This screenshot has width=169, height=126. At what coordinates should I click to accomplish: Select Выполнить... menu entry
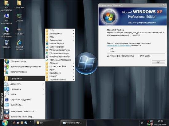(x=25, y=105)
